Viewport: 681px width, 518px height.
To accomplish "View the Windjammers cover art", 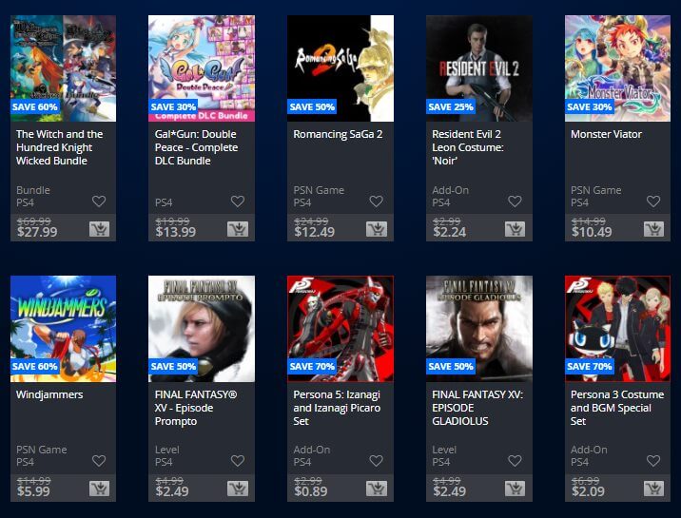I will click(x=64, y=329).
